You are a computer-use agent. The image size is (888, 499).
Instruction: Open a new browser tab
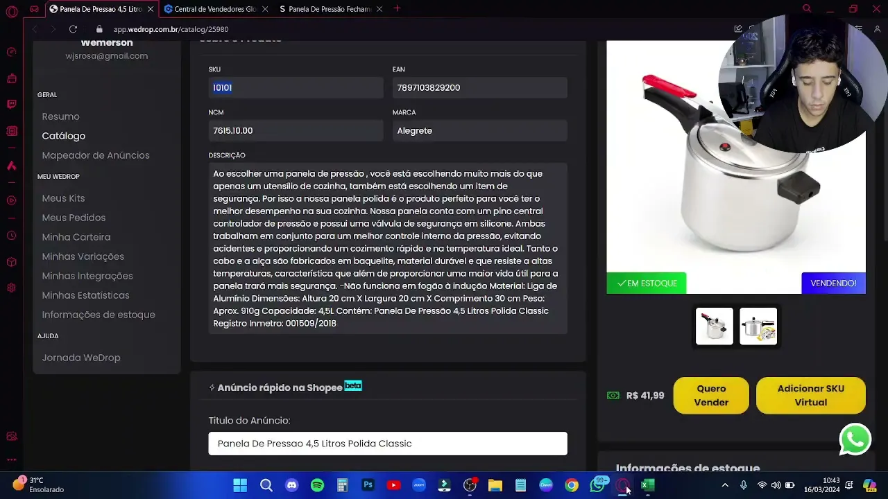pyautogui.click(x=397, y=8)
